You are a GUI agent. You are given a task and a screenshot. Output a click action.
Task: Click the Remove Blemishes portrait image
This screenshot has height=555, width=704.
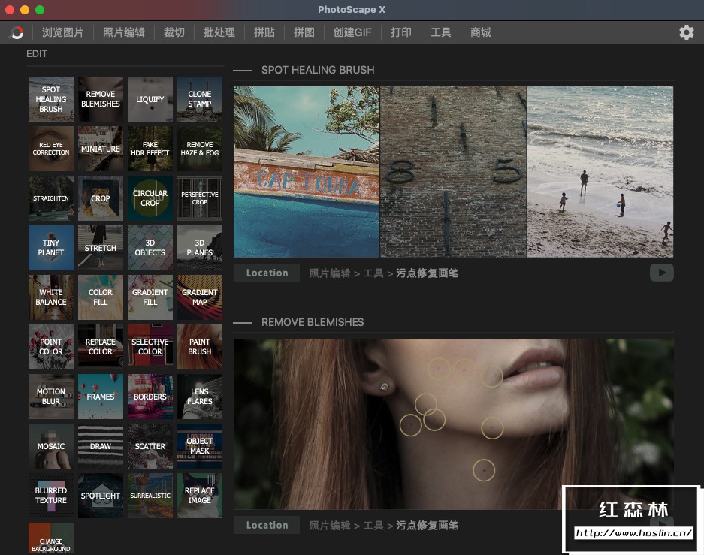click(x=454, y=424)
